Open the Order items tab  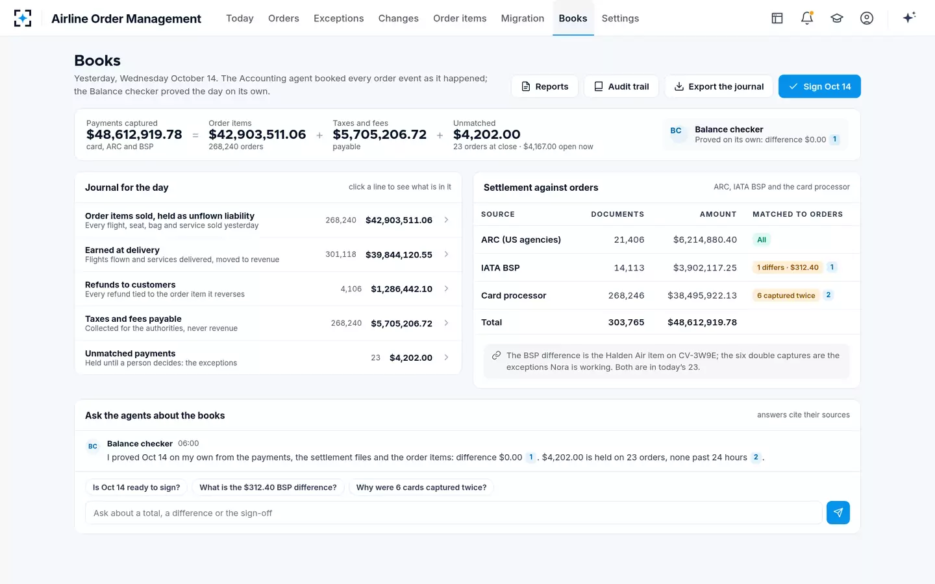[x=460, y=18]
